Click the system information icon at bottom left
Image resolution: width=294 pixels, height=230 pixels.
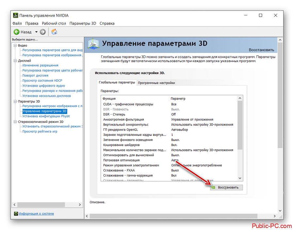[x=16, y=214]
